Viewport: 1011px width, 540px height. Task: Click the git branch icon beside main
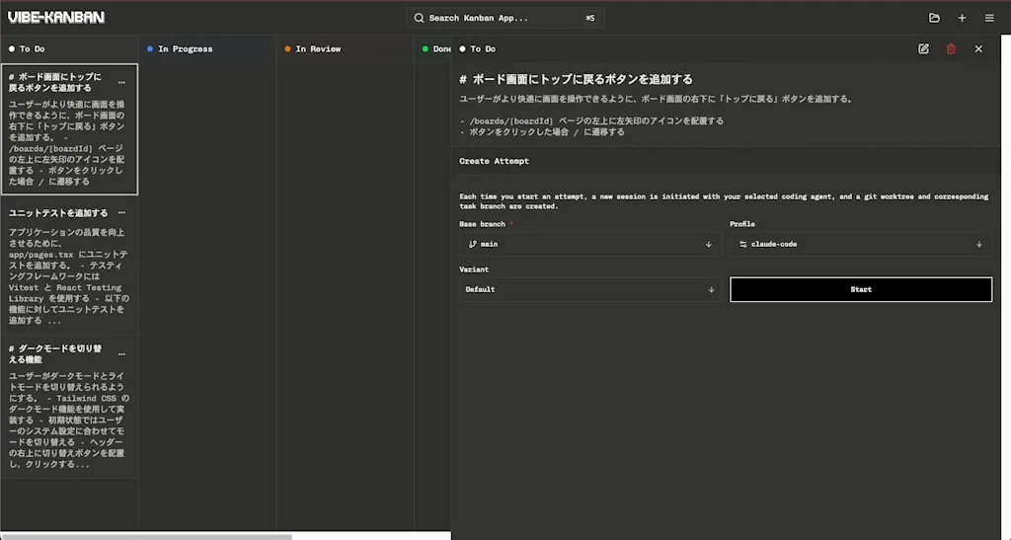click(473, 244)
